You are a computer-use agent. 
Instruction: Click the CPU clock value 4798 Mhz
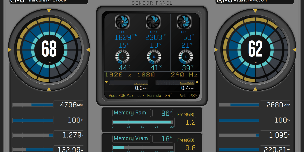tap(69, 105)
